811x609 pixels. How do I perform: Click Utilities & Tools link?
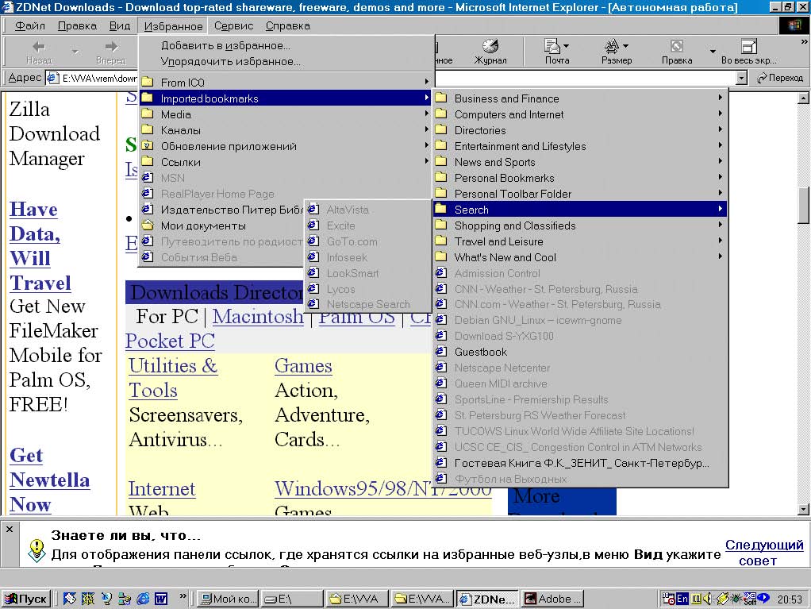pyautogui.click(x=173, y=378)
